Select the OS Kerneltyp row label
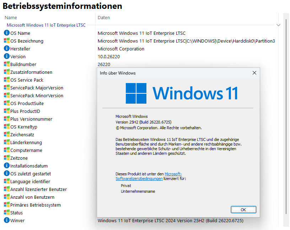The image size is (290, 230). point(24,127)
